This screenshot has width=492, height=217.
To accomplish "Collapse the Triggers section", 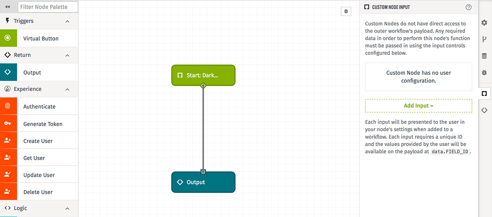I will coord(67,21).
